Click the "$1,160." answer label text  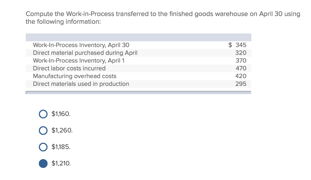pyautogui.click(x=61, y=114)
